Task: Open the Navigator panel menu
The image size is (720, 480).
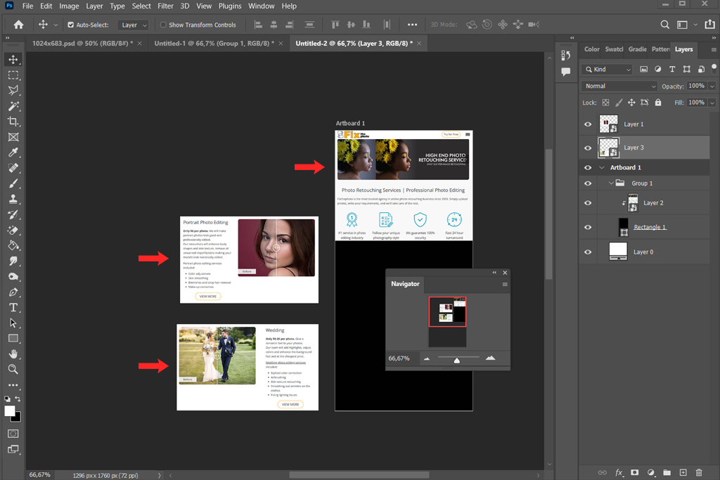Action: [x=505, y=284]
